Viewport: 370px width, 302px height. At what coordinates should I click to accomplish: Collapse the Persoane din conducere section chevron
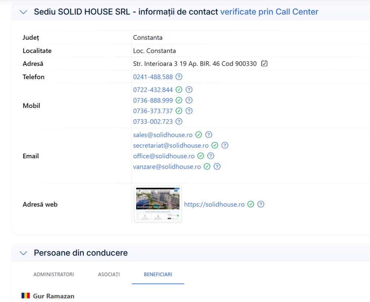(23, 253)
